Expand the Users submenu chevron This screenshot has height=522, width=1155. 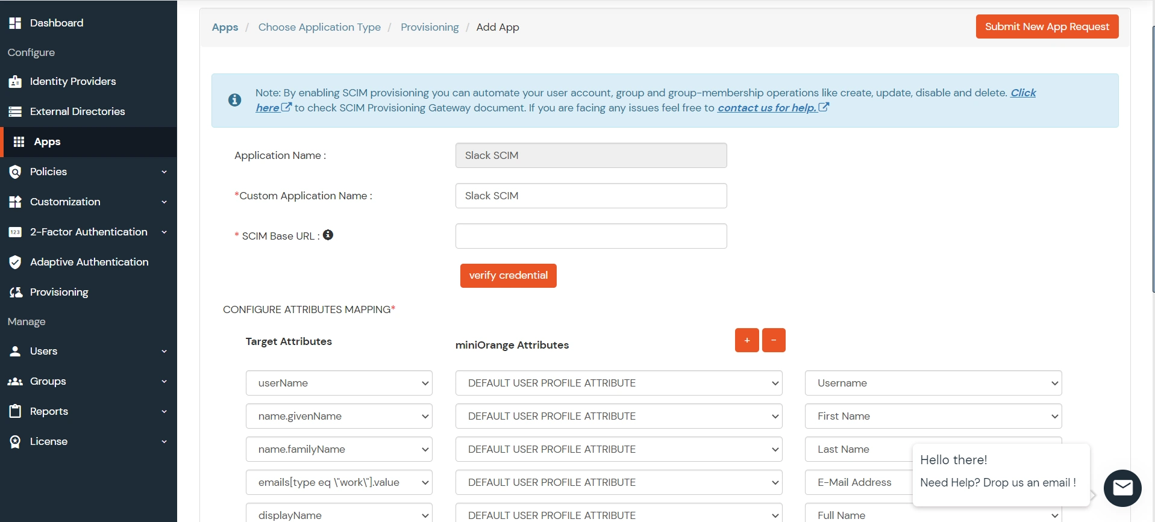pos(164,352)
